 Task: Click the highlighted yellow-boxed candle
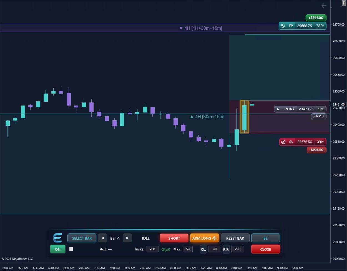245,117
